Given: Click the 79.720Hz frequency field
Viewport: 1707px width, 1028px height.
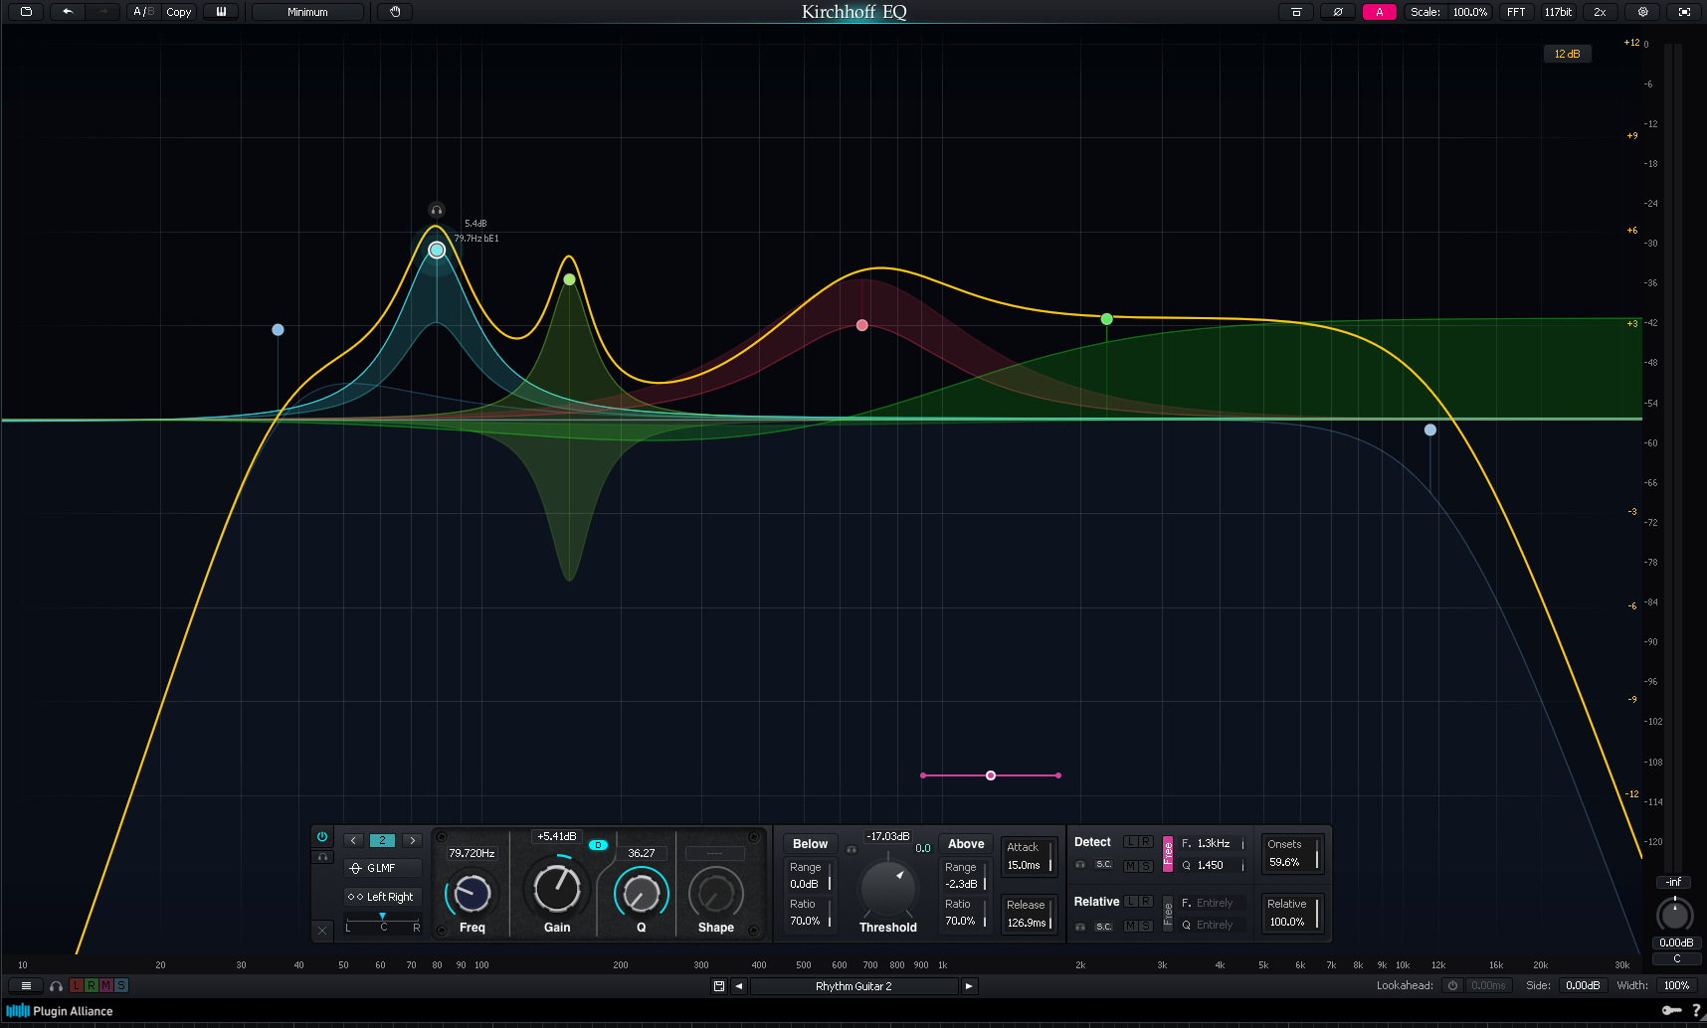Looking at the screenshot, I should click(472, 853).
